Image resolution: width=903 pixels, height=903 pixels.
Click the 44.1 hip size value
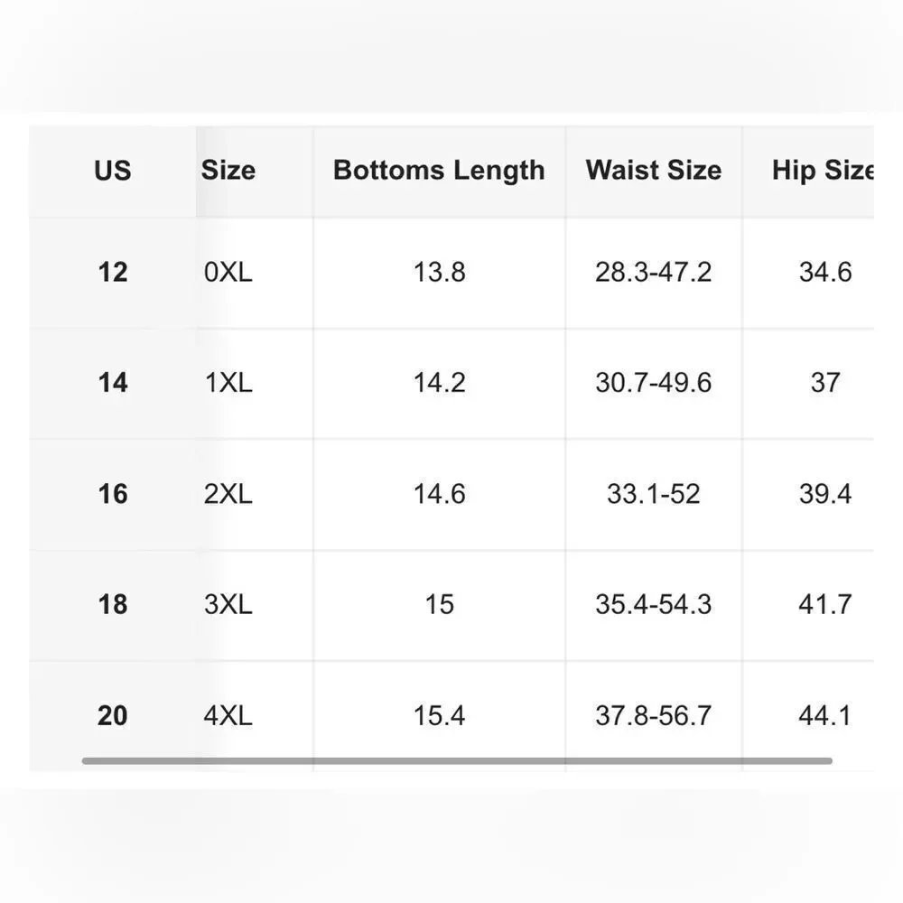(x=825, y=715)
